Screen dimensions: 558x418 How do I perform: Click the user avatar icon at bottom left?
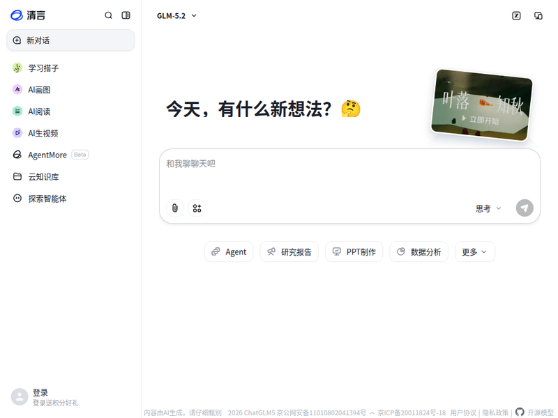pos(20,396)
